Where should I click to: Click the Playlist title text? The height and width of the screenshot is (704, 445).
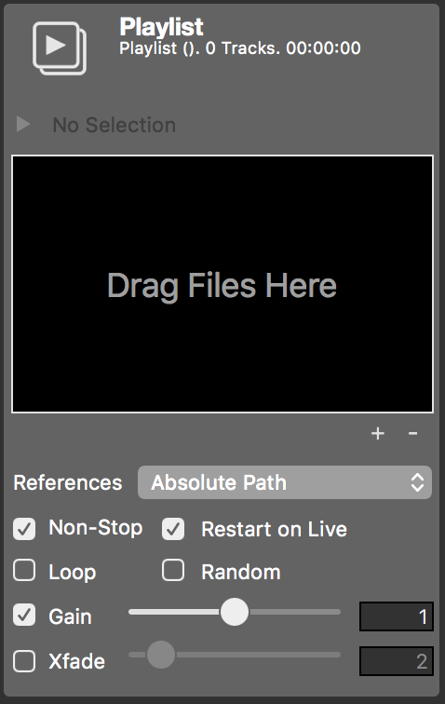161,27
